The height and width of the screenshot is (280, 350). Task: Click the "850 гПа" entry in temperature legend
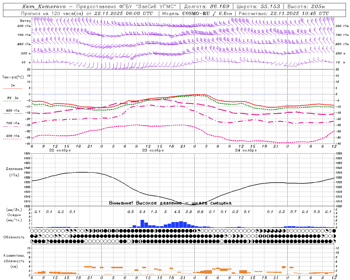(x=13, y=111)
